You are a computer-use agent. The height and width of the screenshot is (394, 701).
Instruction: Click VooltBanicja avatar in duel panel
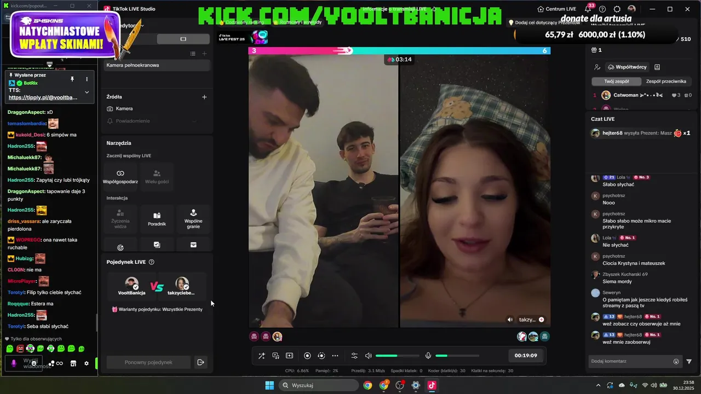point(131,283)
